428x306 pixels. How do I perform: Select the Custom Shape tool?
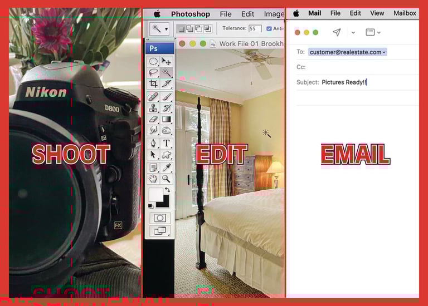(166, 155)
